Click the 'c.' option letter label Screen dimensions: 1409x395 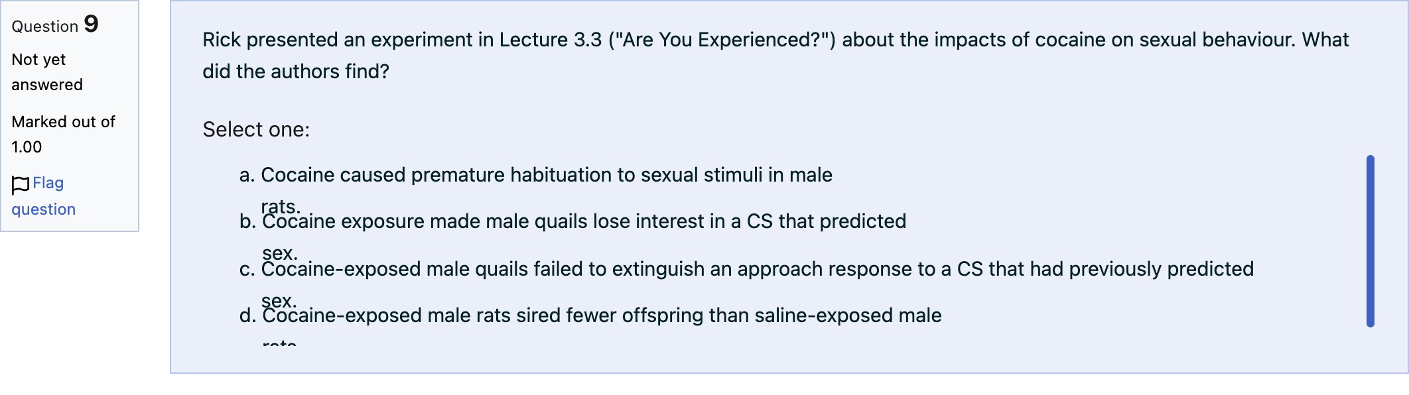247,269
